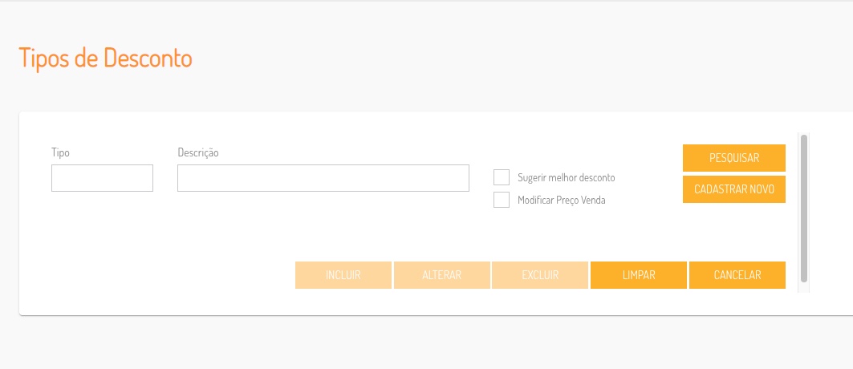Select the ALTERAR button
Viewport: 853px width, 369px height.
point(441,275)
